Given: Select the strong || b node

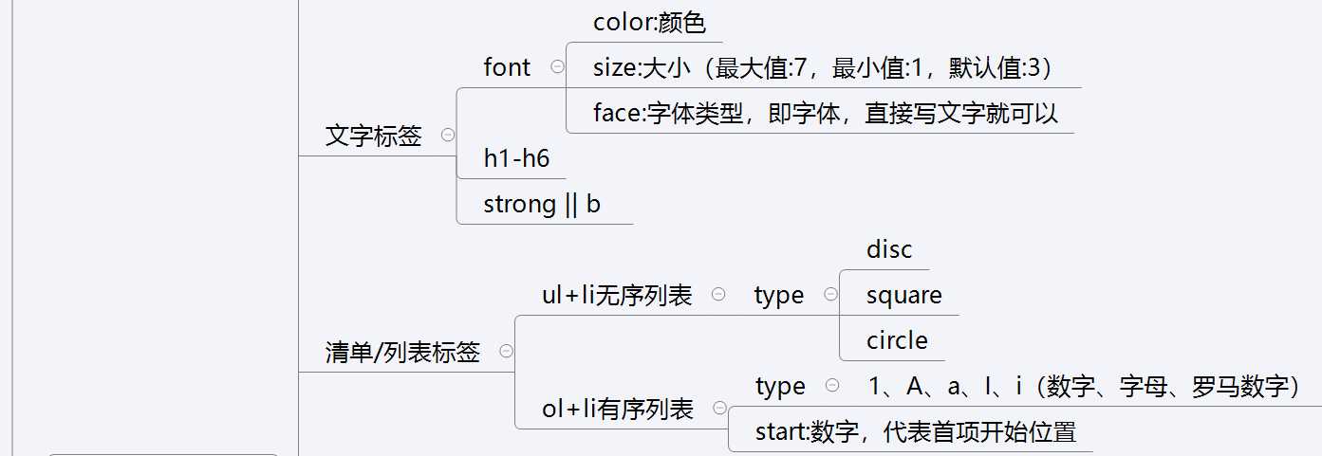Looking at the screenshot, I should (542, 204).
